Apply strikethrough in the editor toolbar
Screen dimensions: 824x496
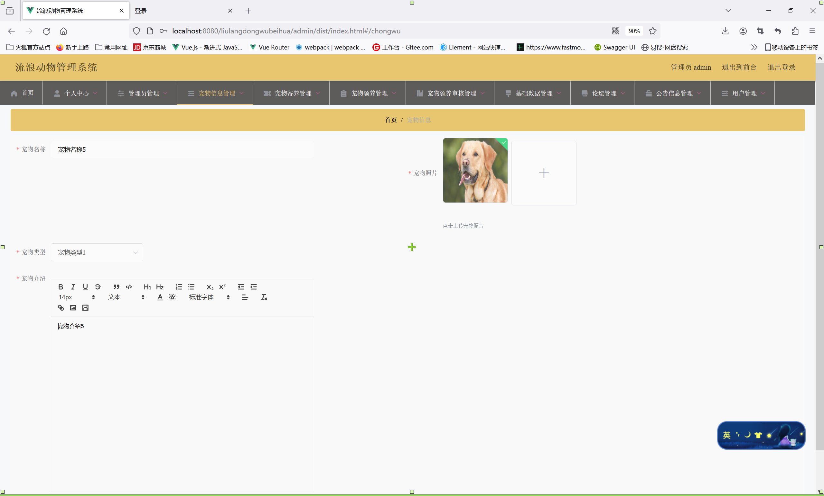point(98,287)
